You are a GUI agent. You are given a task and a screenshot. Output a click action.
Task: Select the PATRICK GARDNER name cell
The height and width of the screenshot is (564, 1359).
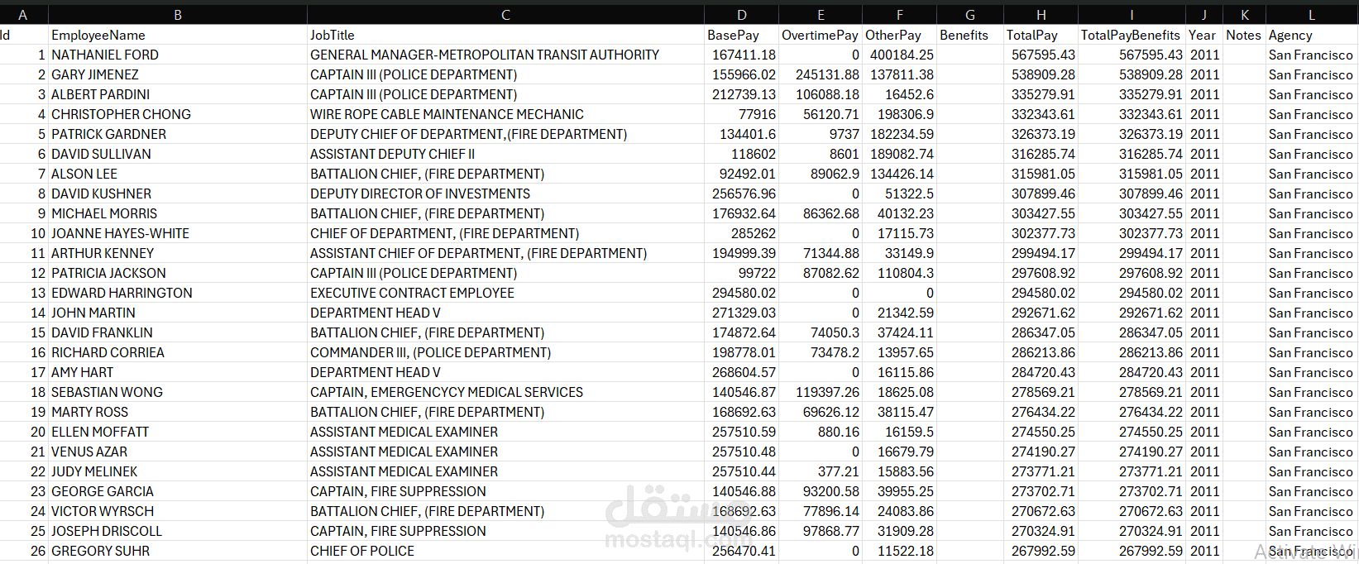pyautogui.click(x=178, y=134)
